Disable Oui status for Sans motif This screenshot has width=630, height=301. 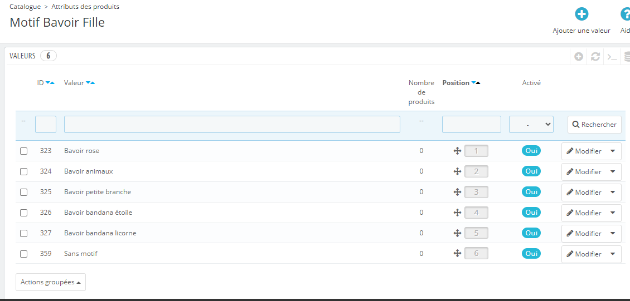click(x=531, y=253)
